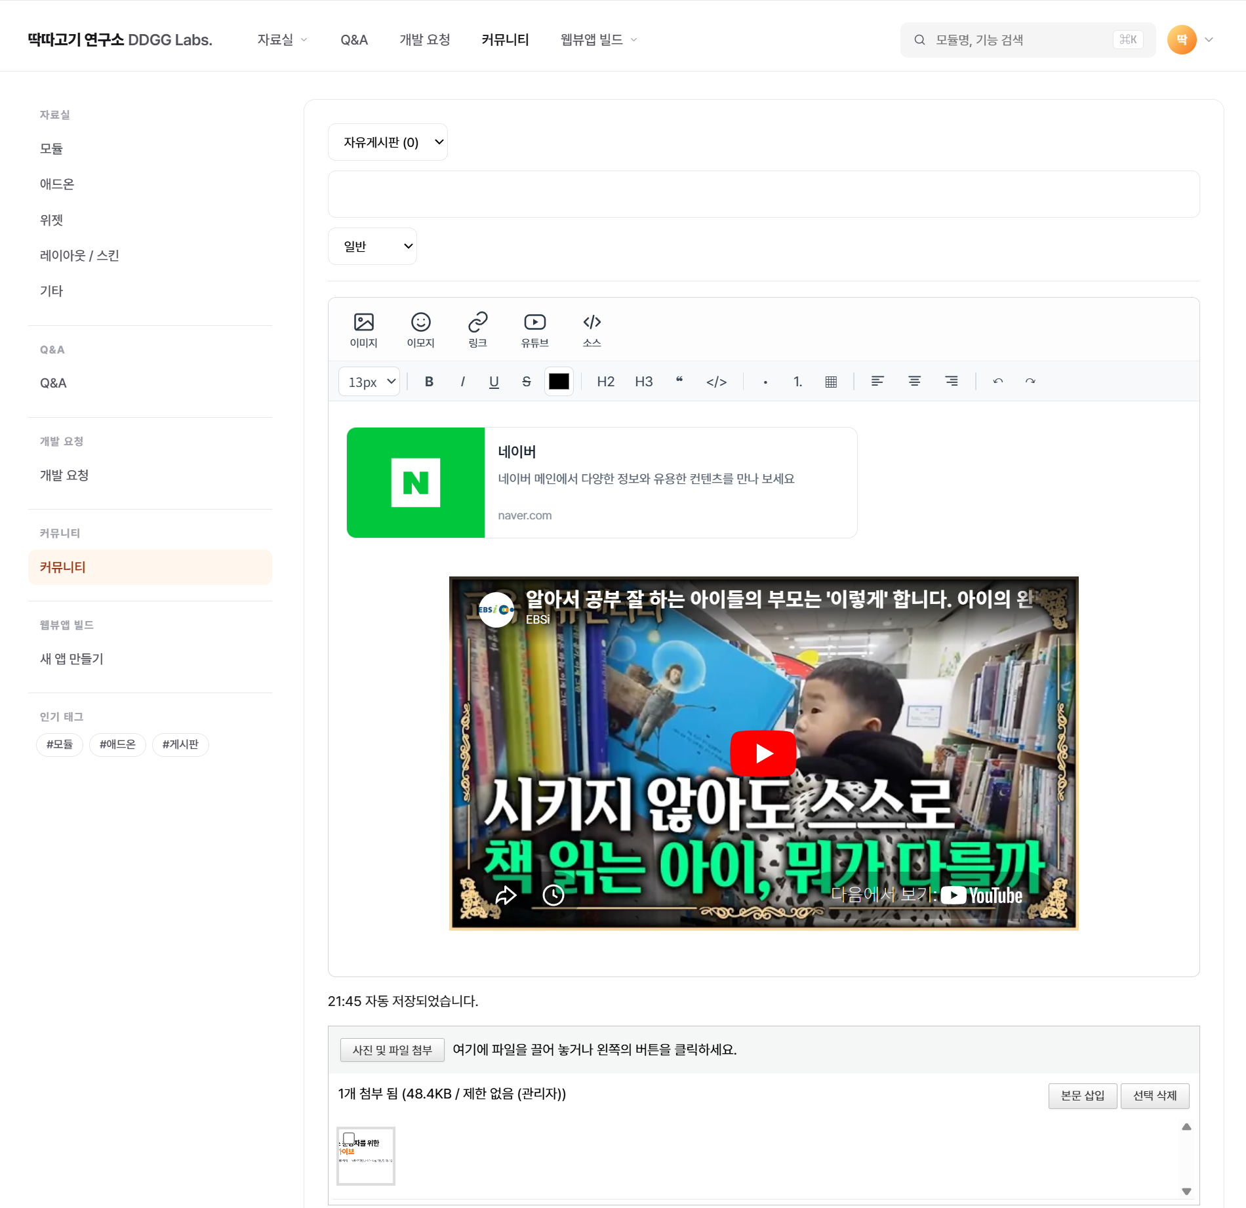1246x1208 pixels.
Task: Toggle underline formatting
Action: click(494, 382)
